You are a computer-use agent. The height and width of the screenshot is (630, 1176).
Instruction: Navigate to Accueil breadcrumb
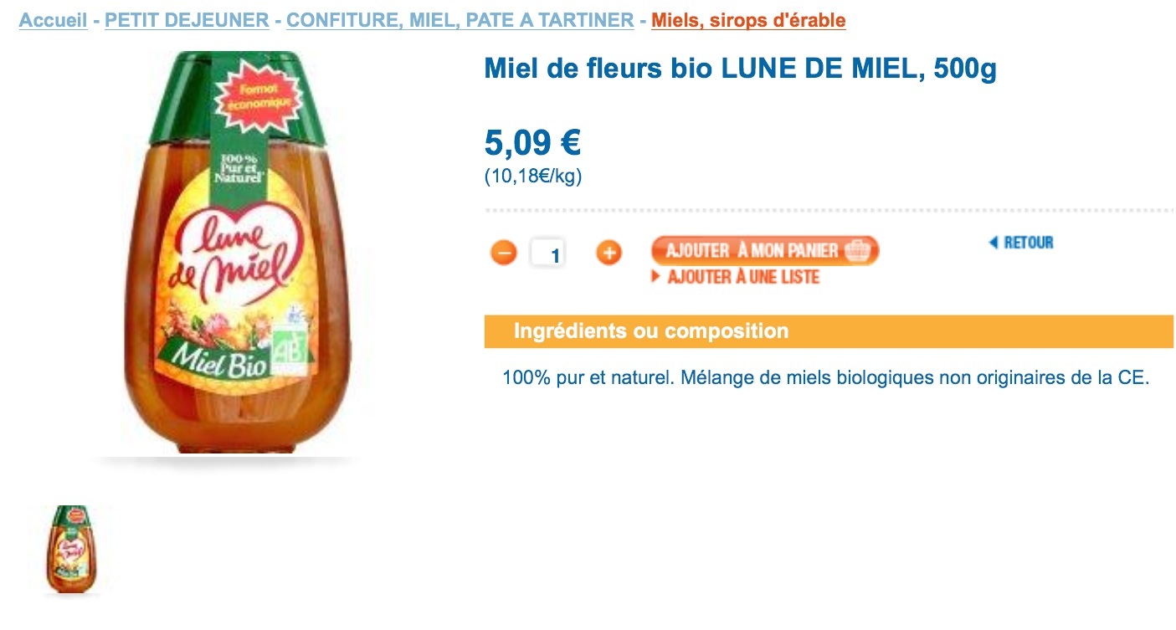click(53, 20)
